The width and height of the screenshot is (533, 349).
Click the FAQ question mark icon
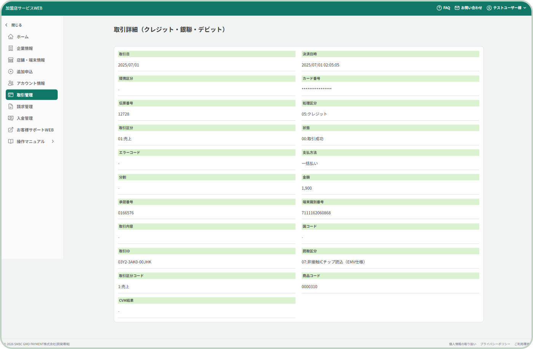tap(439, 7)
